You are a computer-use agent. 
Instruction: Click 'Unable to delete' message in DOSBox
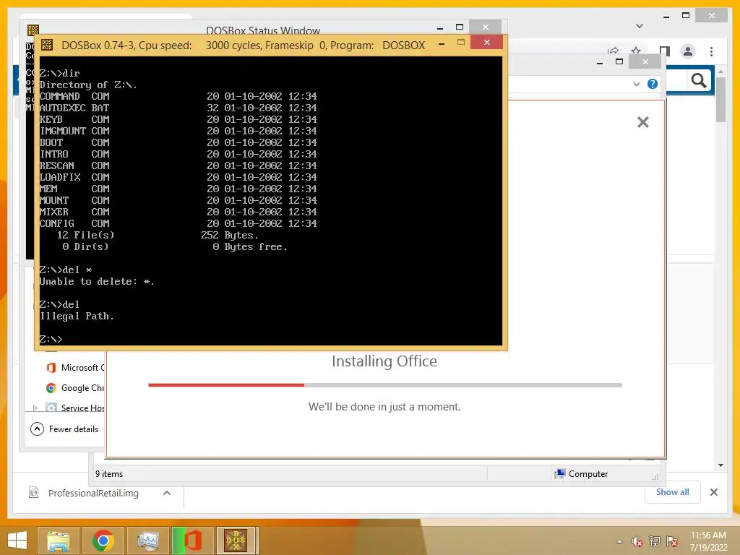[x=97, y=281]
